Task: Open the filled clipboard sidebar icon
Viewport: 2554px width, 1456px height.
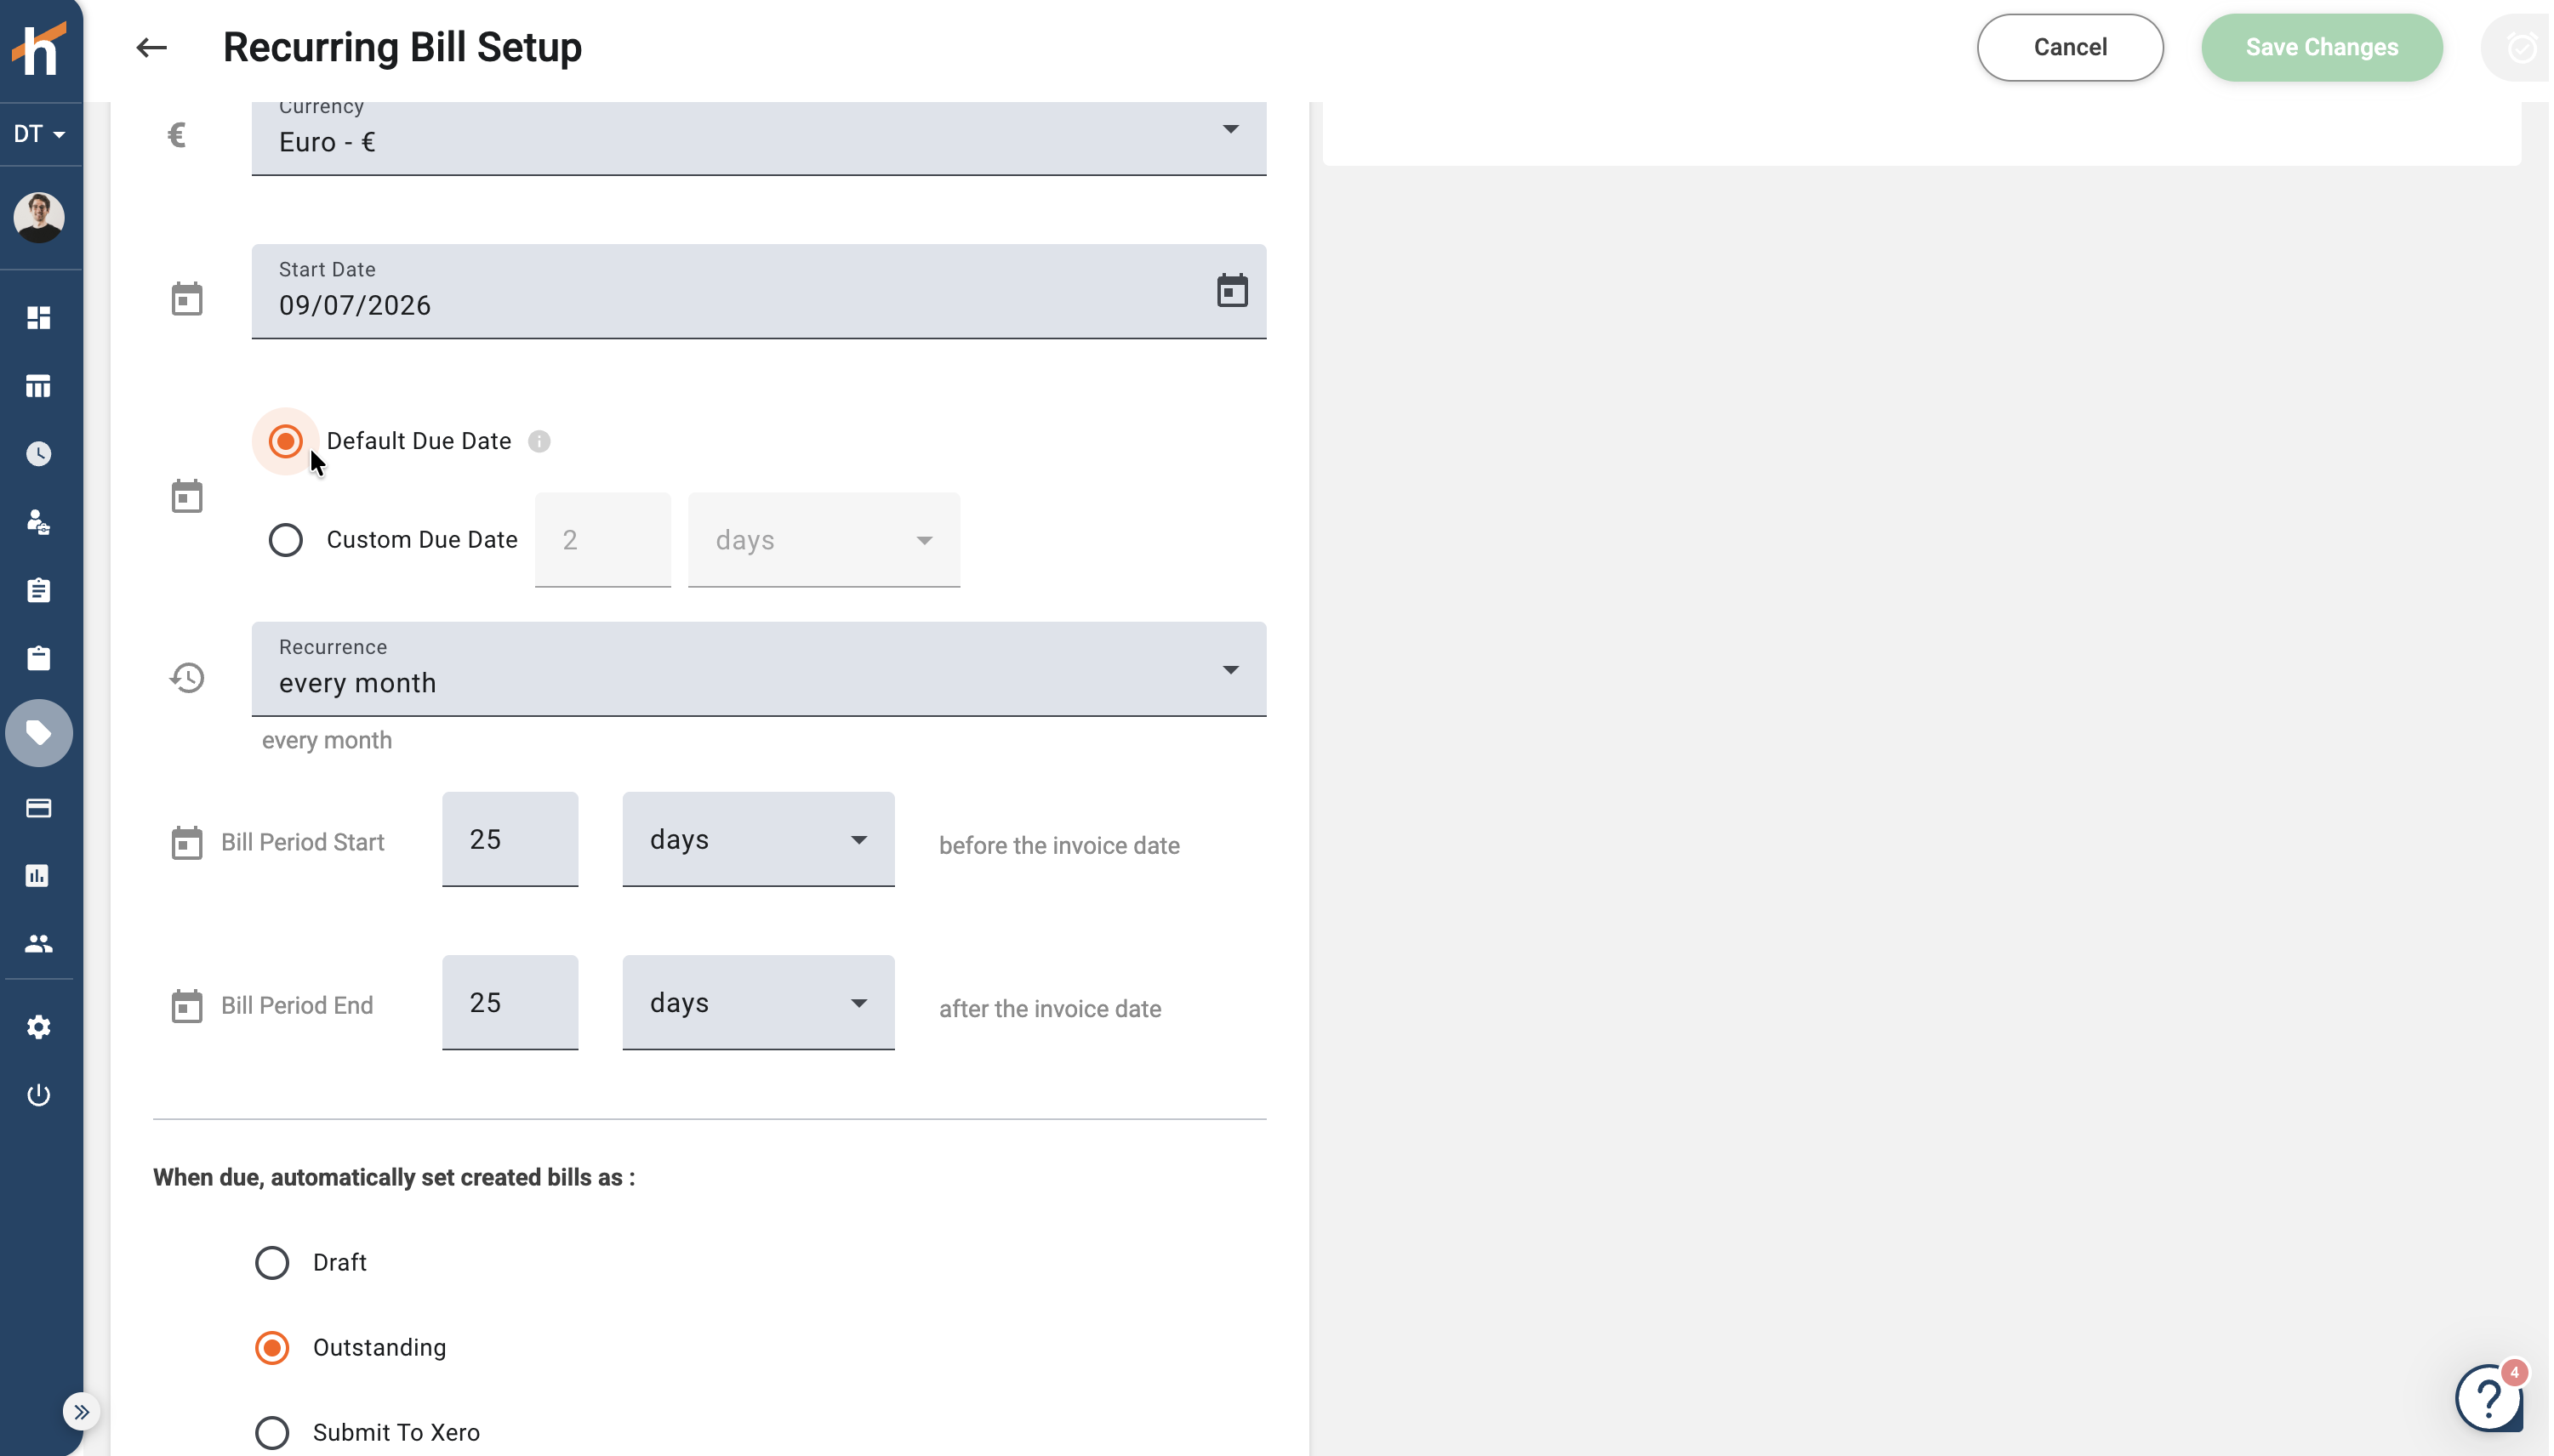Action: (x=38, y=658)
